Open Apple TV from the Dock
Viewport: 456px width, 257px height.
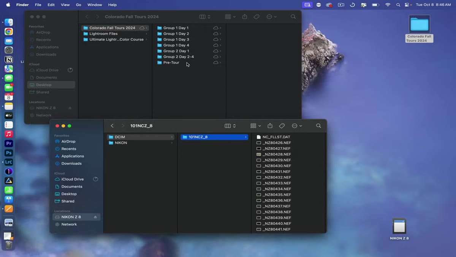tap(9, 116)
